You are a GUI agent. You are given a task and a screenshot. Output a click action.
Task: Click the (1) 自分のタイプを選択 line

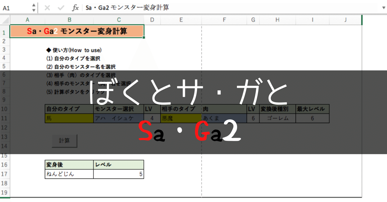[x=73, y=58]
